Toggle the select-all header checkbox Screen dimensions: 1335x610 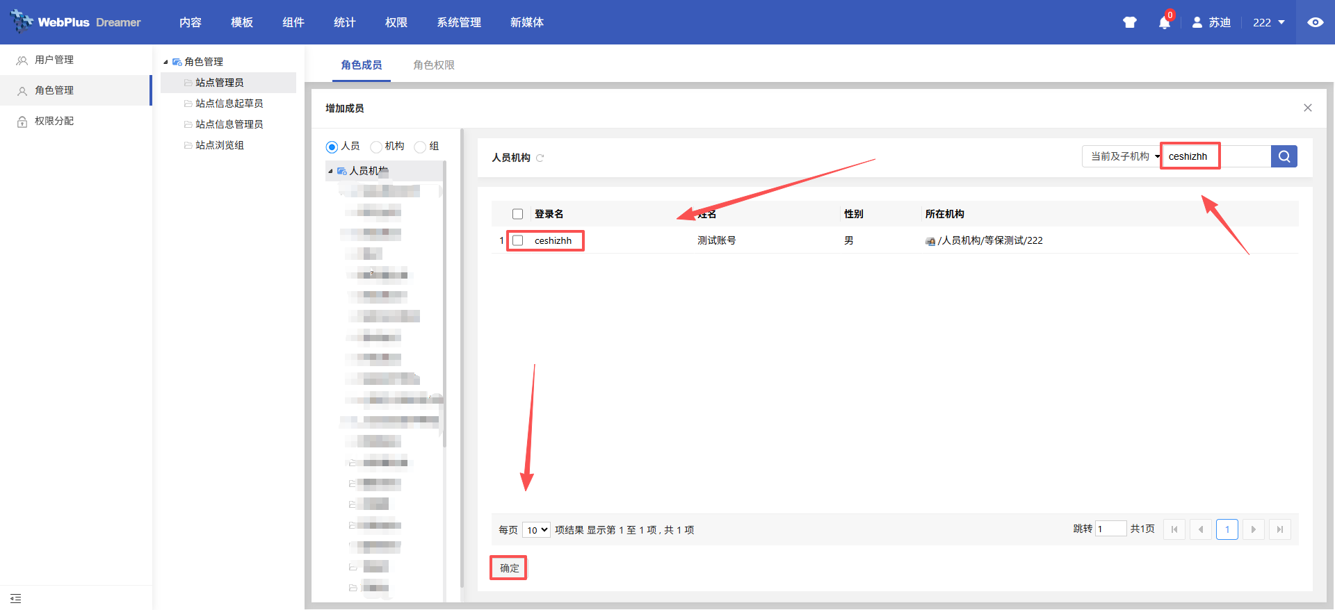coord(518,214)
